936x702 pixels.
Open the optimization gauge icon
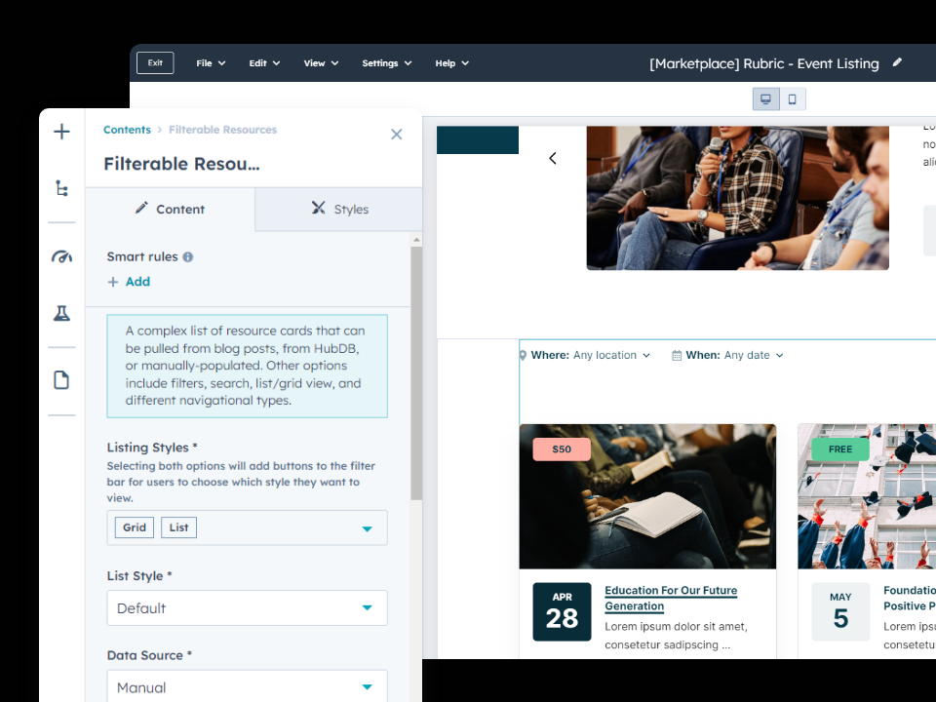coord(61,257)
